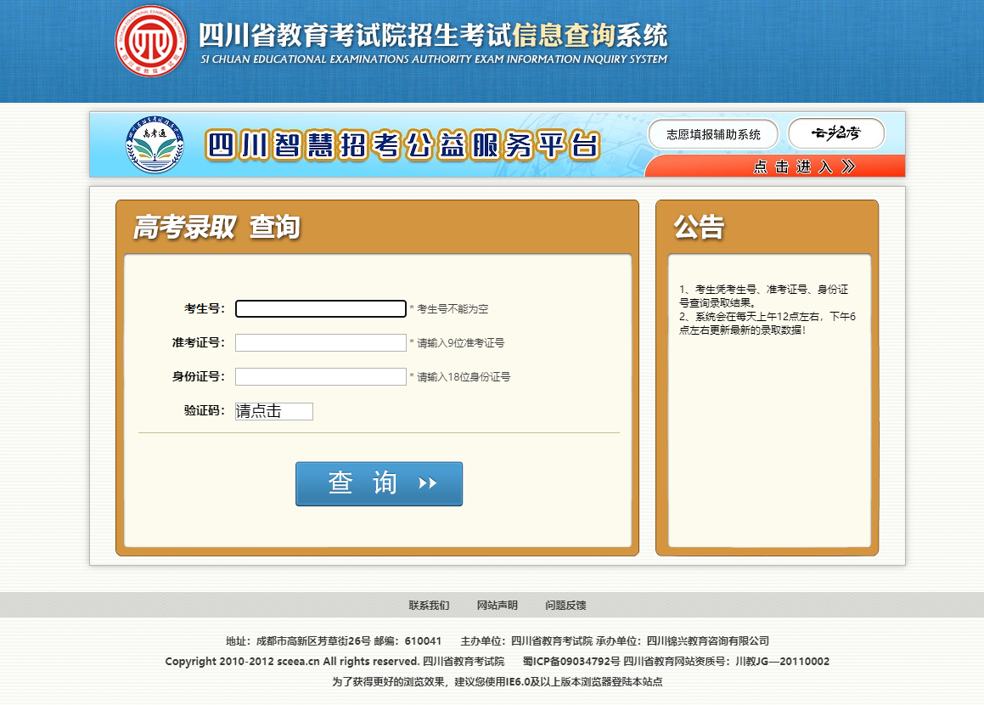Submit with the blue 查询 button
The image size is (984, 705).
[379, 484]
